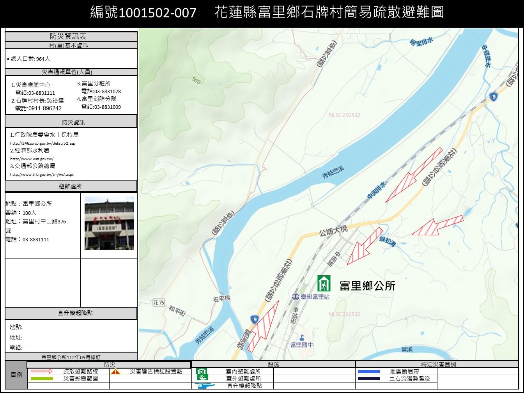
Task: Click the indoor shelter legend icon
Action: [x=202, y=372]
